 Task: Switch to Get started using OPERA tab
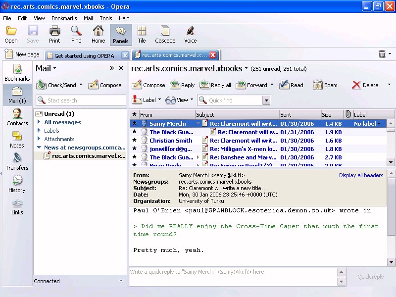[x=84, y=55]
